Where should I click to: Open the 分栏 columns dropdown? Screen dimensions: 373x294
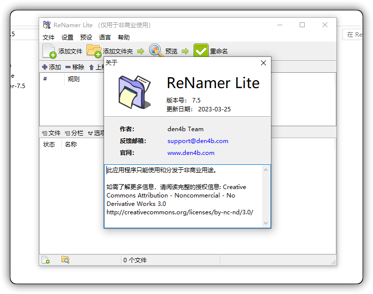point(74,133)
